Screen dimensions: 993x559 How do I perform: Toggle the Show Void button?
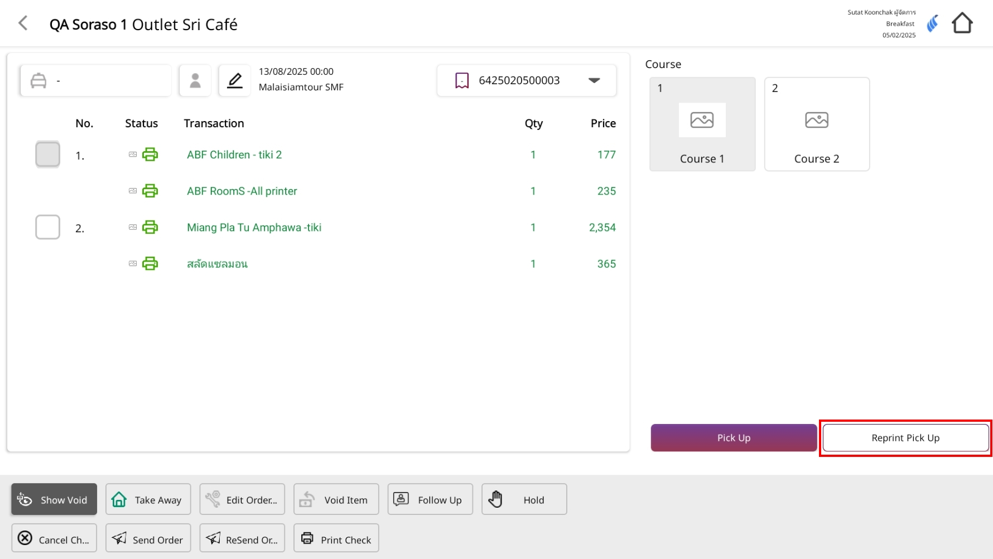pyautogui.click(x=54, y=499)
